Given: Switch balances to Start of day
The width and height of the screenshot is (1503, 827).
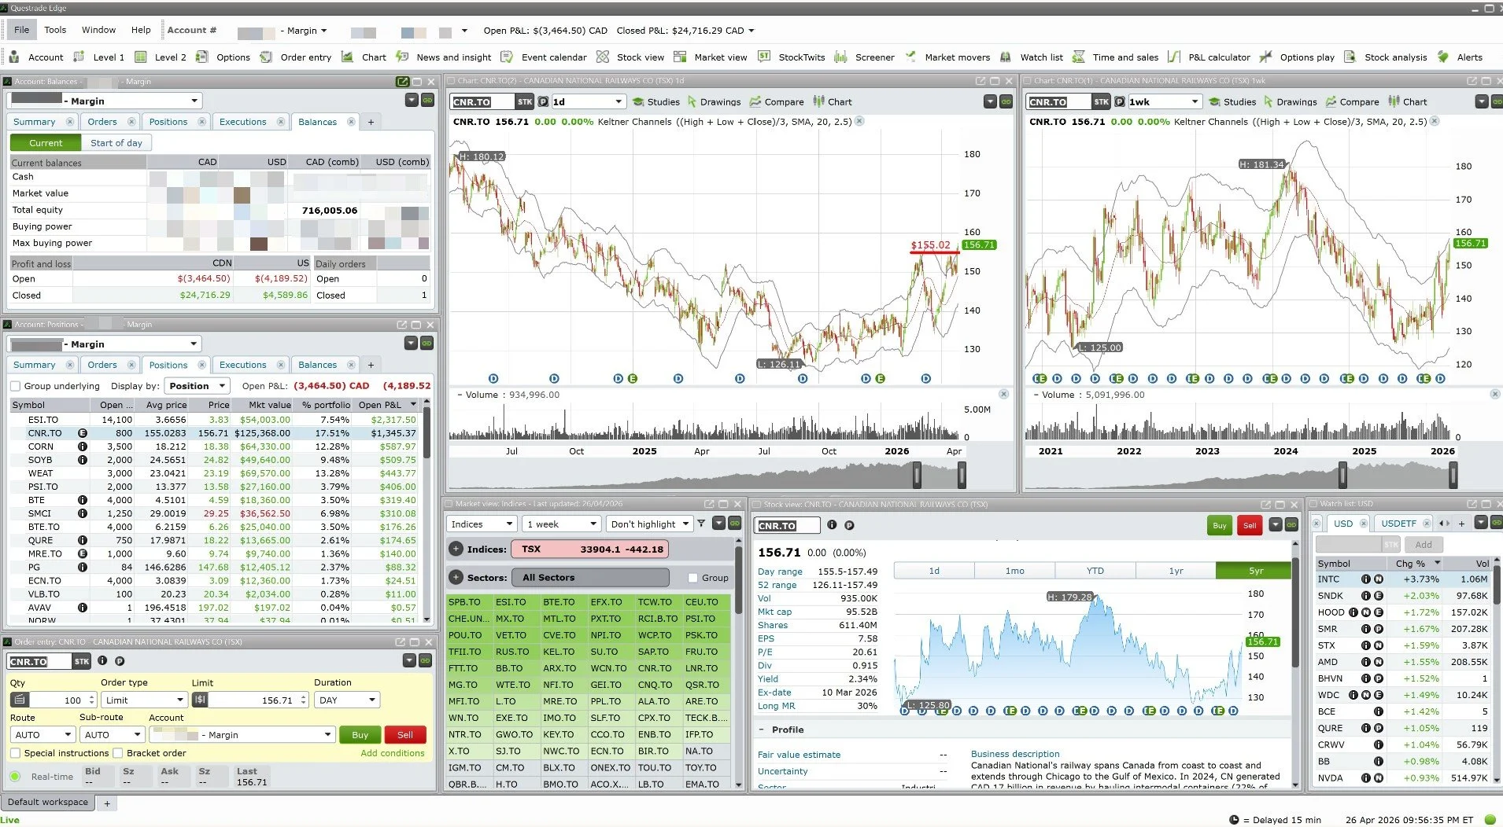Looking at the screenshot, I should pyautogui.click(x=116, y=143).
